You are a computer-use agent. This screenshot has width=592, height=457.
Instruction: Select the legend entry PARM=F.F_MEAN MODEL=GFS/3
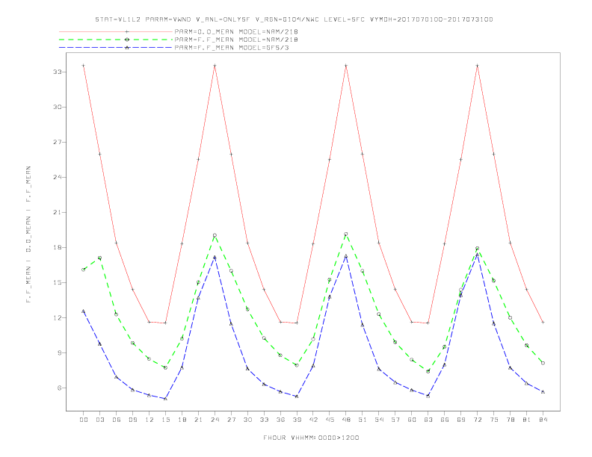(232, 48)
